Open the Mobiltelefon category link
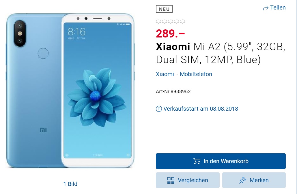This screenshot has height=194, width=297. [196, 74]
